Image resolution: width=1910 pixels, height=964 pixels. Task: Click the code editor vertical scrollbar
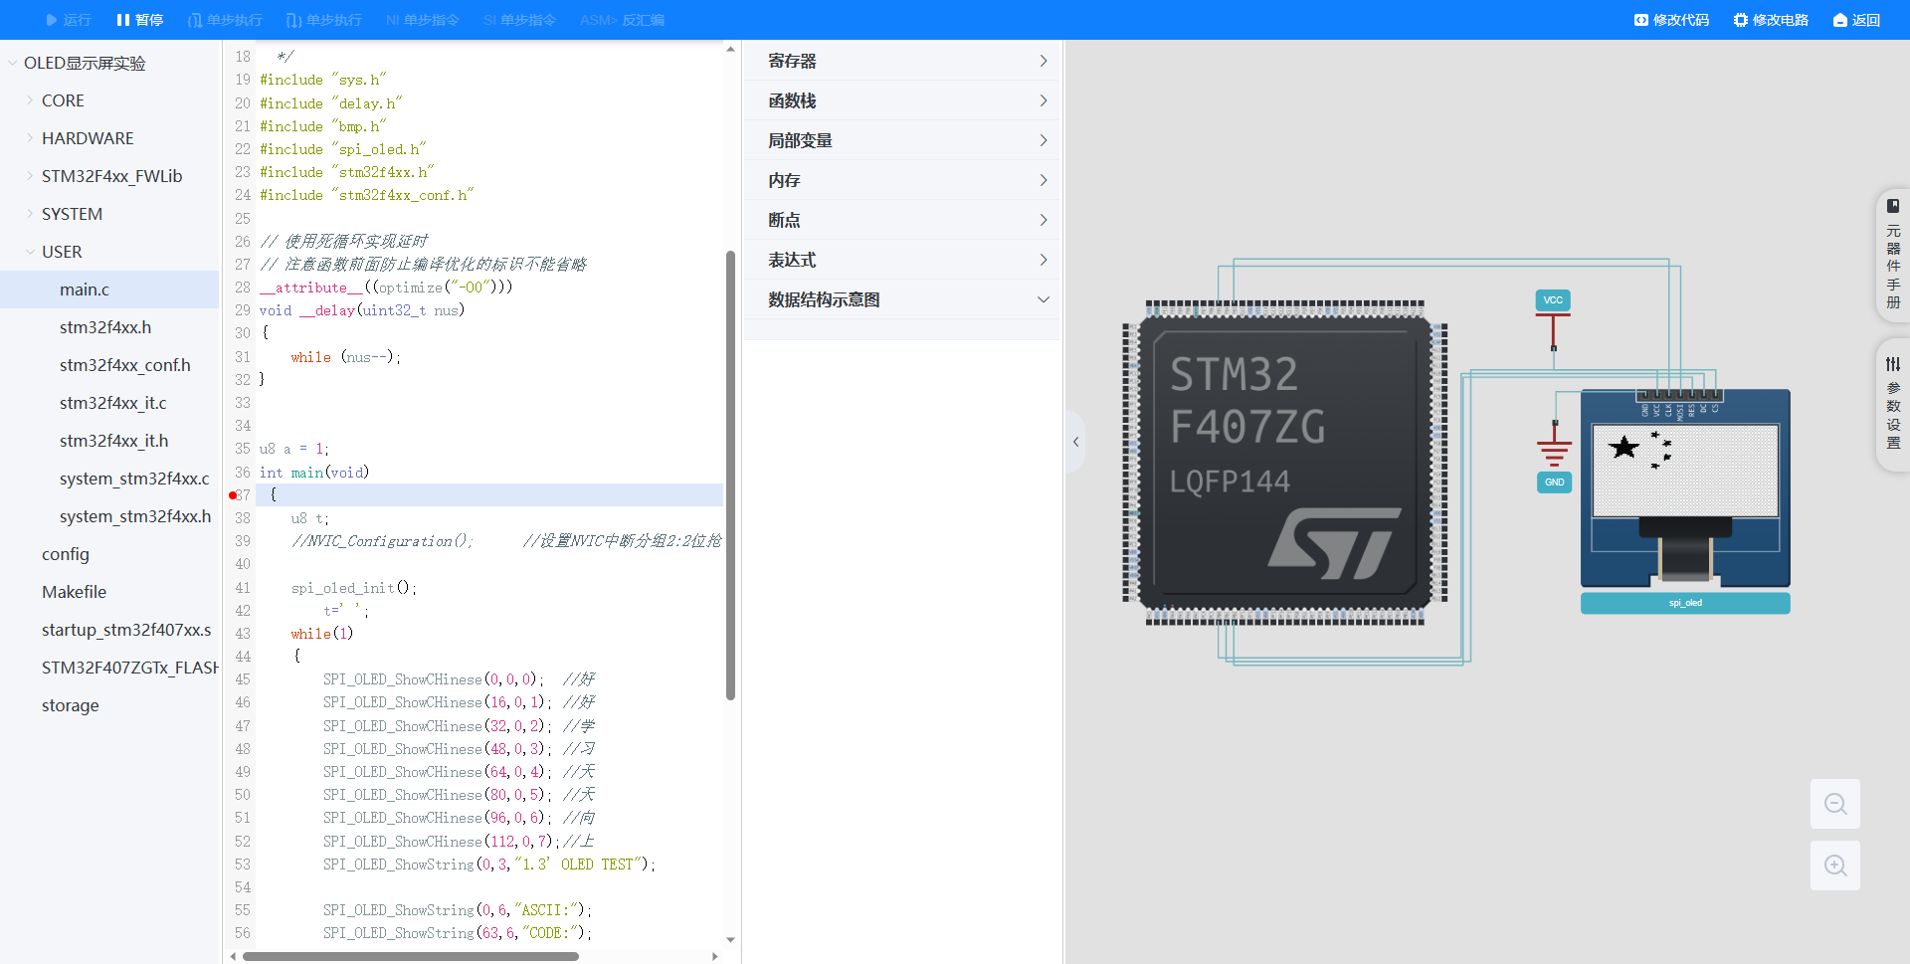pos(730,476)
